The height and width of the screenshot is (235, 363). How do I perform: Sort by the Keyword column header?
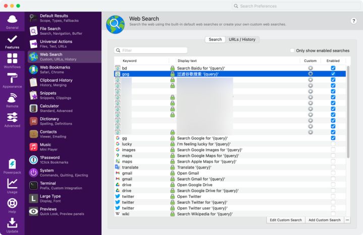[145, 61]
